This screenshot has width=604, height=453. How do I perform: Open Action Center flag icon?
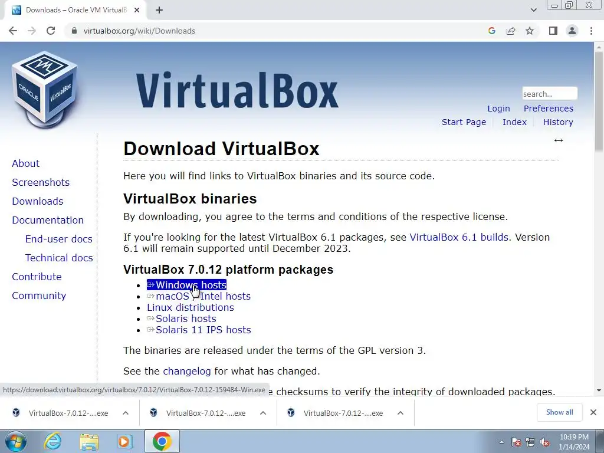point(516,442)
